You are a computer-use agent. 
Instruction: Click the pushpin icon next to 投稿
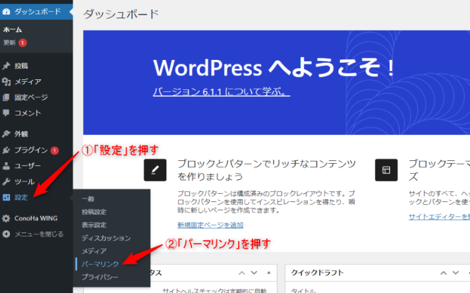[x=6, y=66]
